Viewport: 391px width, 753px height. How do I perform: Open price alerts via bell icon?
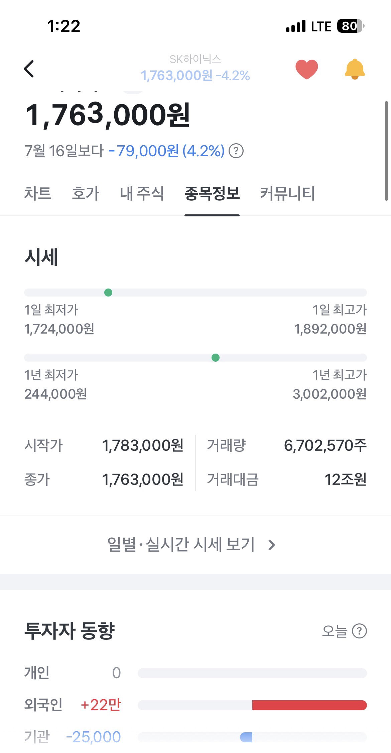point(355,69)
